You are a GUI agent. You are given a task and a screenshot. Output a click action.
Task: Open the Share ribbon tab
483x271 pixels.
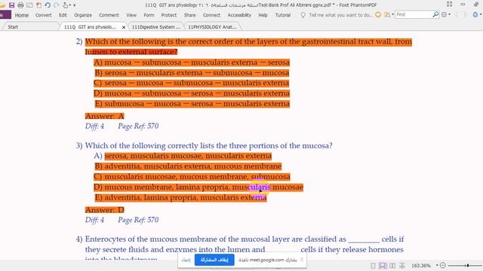(x=189, y=15)
